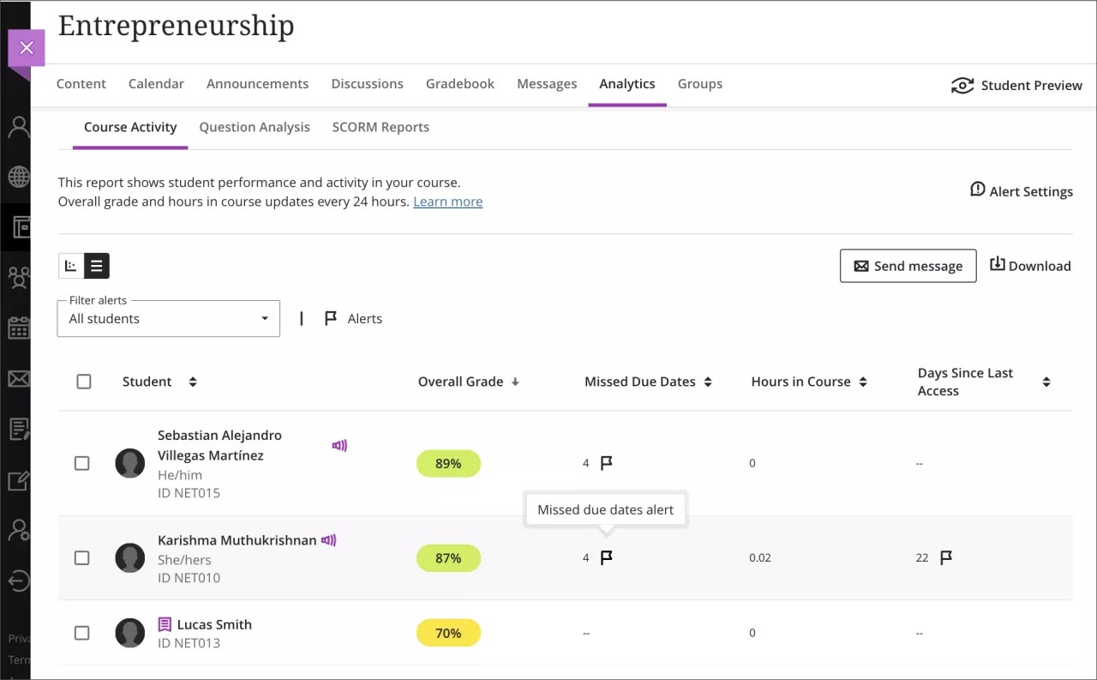Click the flag next to Karishma's missed due dates

606,557
